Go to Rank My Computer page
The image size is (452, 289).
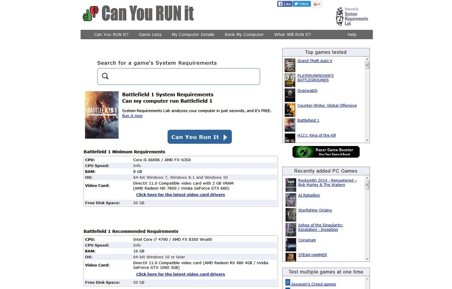point(244,34)
